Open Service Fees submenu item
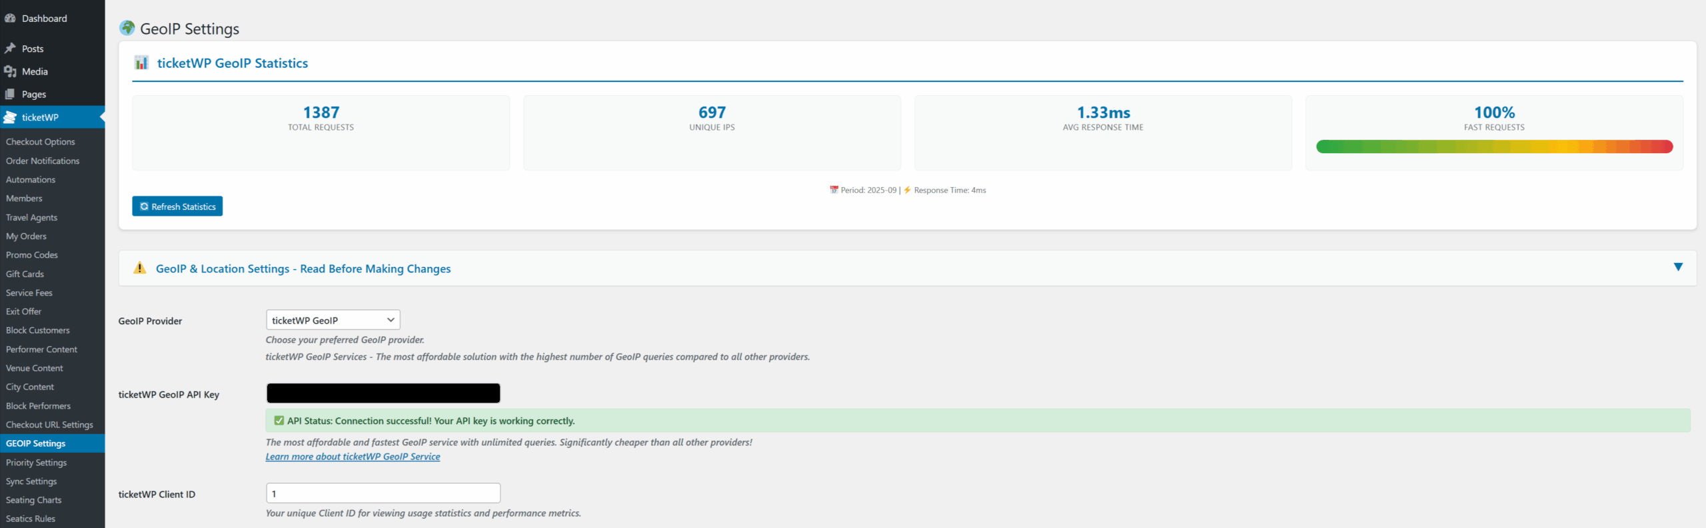This screenshot has height=528, width=1706. (29, 292)
